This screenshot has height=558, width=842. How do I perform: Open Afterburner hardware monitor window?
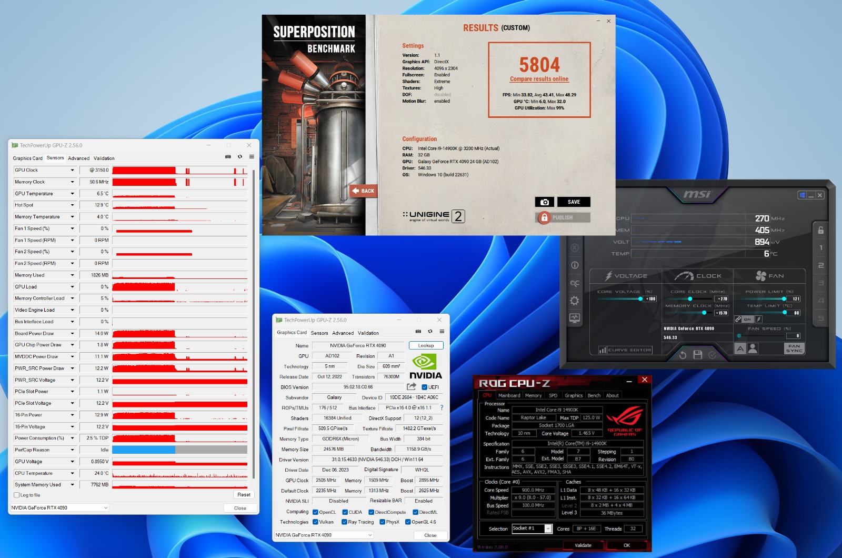575,318
